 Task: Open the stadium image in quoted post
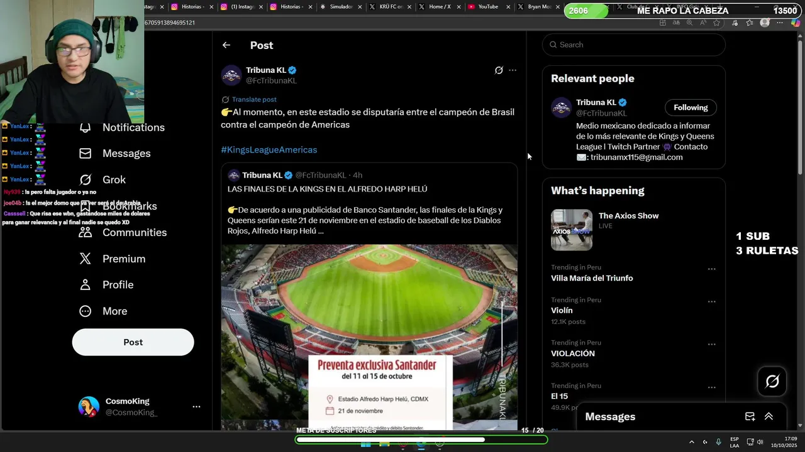pos(369,336)
